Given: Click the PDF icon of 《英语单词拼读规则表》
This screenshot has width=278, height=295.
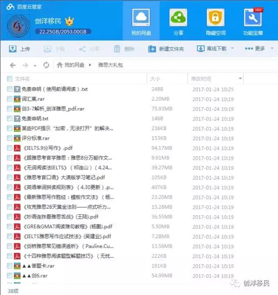Looking at the screenshot, I should coord(17,187).
